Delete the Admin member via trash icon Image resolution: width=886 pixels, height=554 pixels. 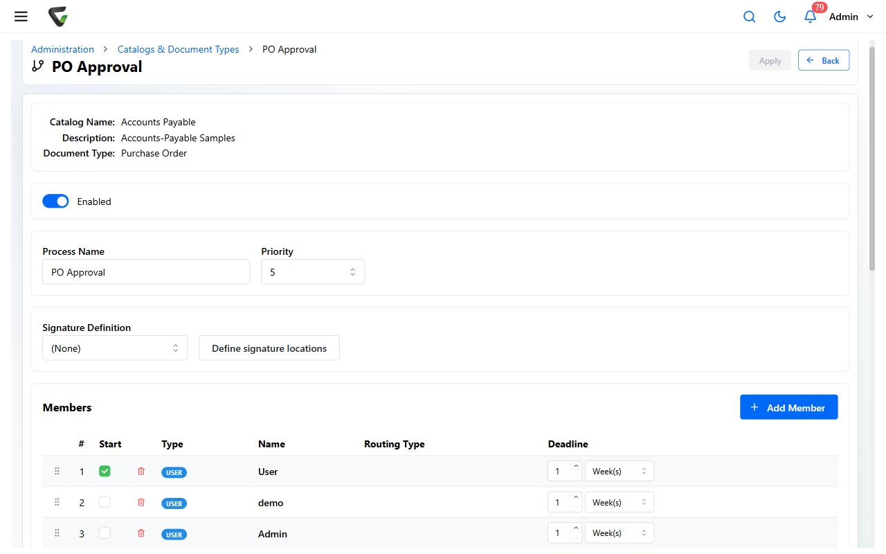click(x=141, y=533)
